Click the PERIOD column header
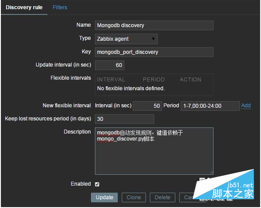This screenshot has height=208, width=261. click(x=154, y=80)
